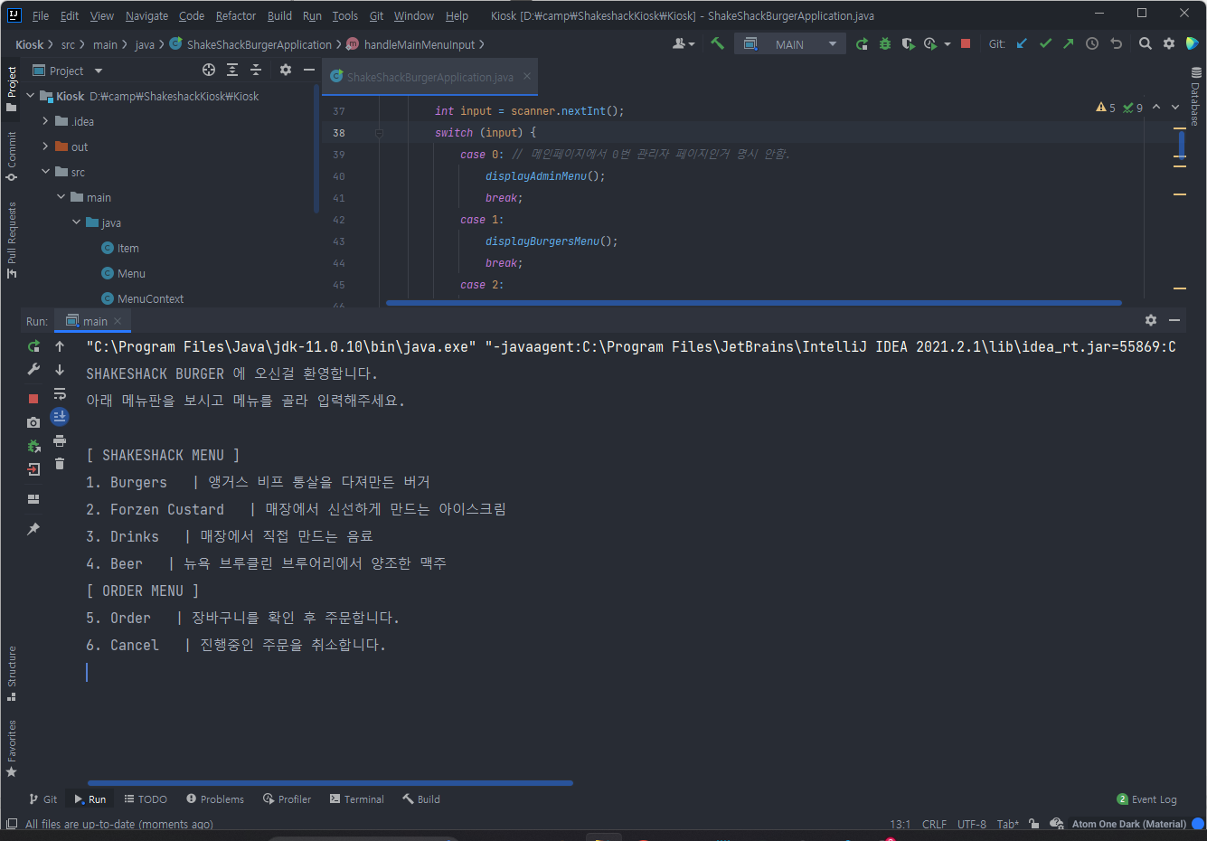Image resolution: width=1207 pixels, height=841 pixels.
Task: Click the Code With Me users icon
Action: point(684,43)
